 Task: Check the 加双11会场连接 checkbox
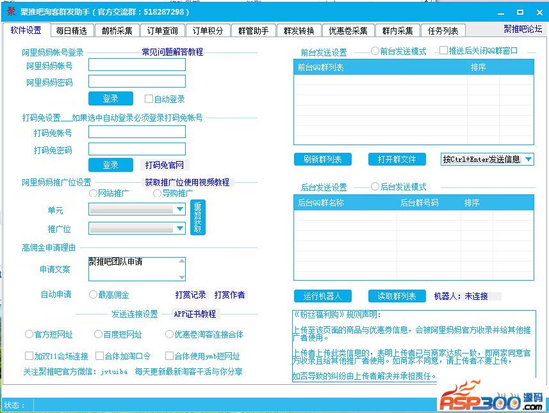[x=29, y=355]
